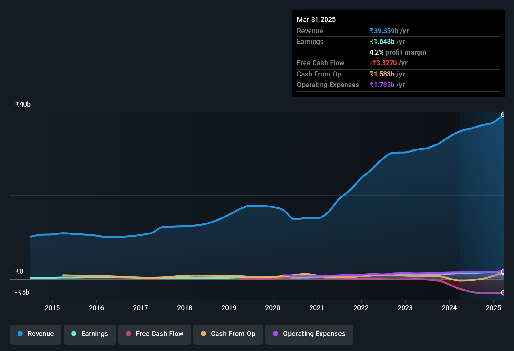Click the orange Cash From Op dot icon
Screen dimensions: 514x351
coord(204,334)
